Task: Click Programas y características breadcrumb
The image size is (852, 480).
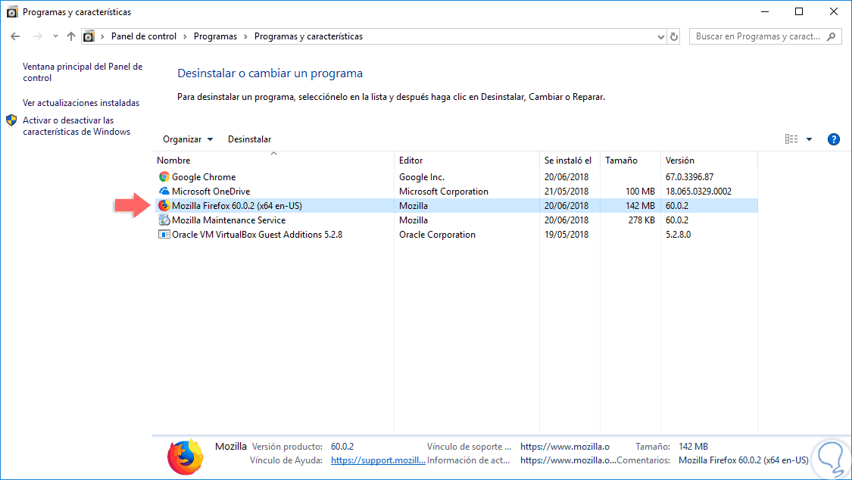Action: click(309, 36)
